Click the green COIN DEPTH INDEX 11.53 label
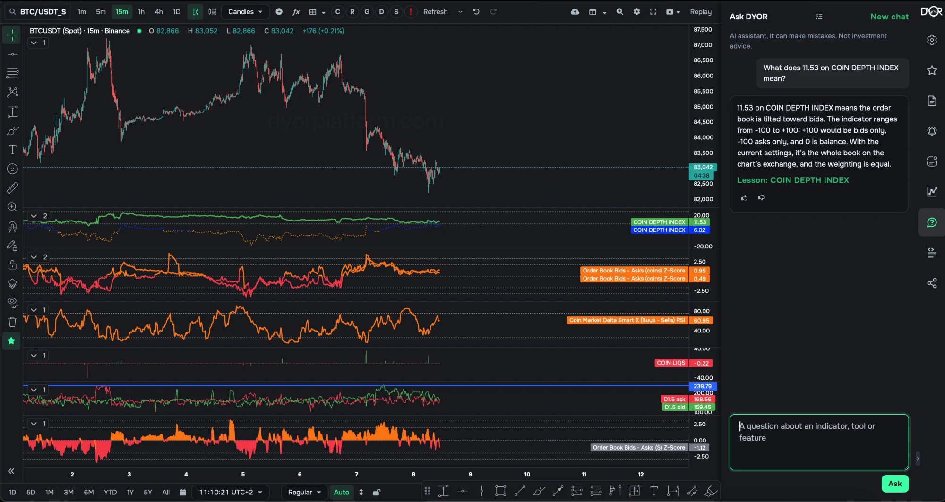The image size is (945, 502). tap(659, 222)
